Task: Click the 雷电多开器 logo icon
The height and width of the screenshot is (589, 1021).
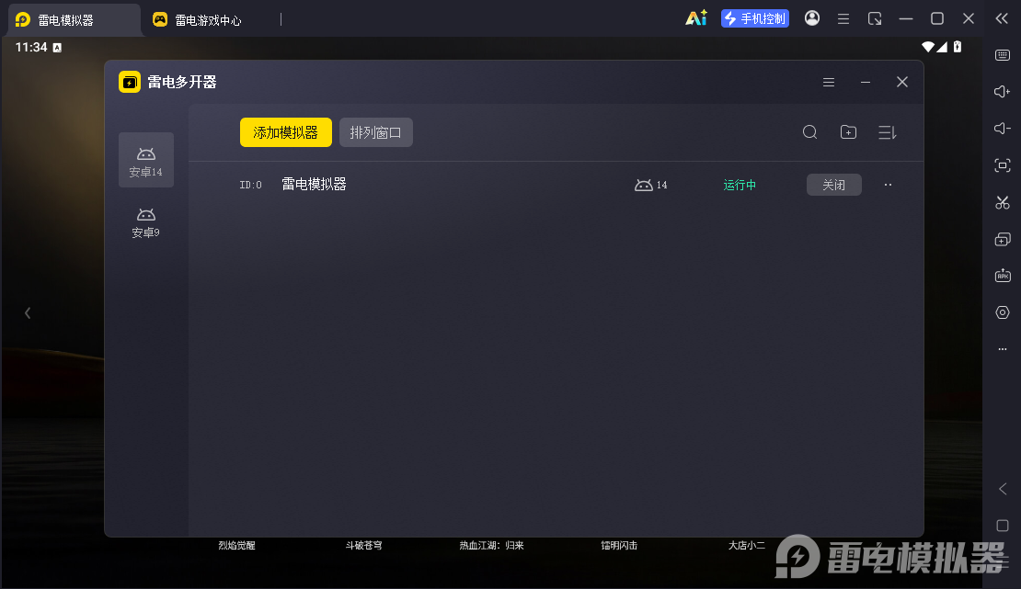Action: 130,82
